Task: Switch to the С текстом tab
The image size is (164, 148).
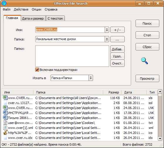Action: click(55, 18)
